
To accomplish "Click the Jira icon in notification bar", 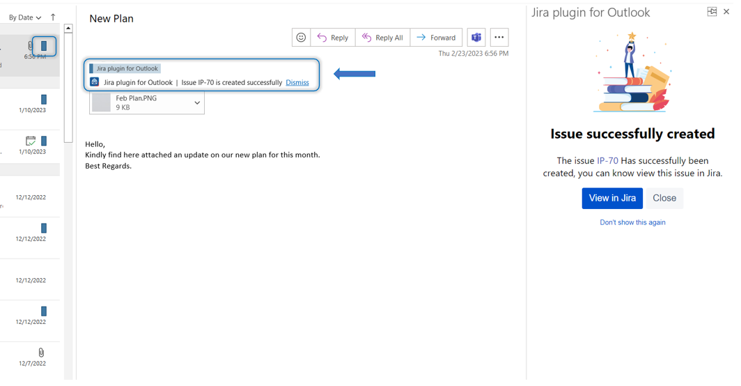I will (95, 82).
